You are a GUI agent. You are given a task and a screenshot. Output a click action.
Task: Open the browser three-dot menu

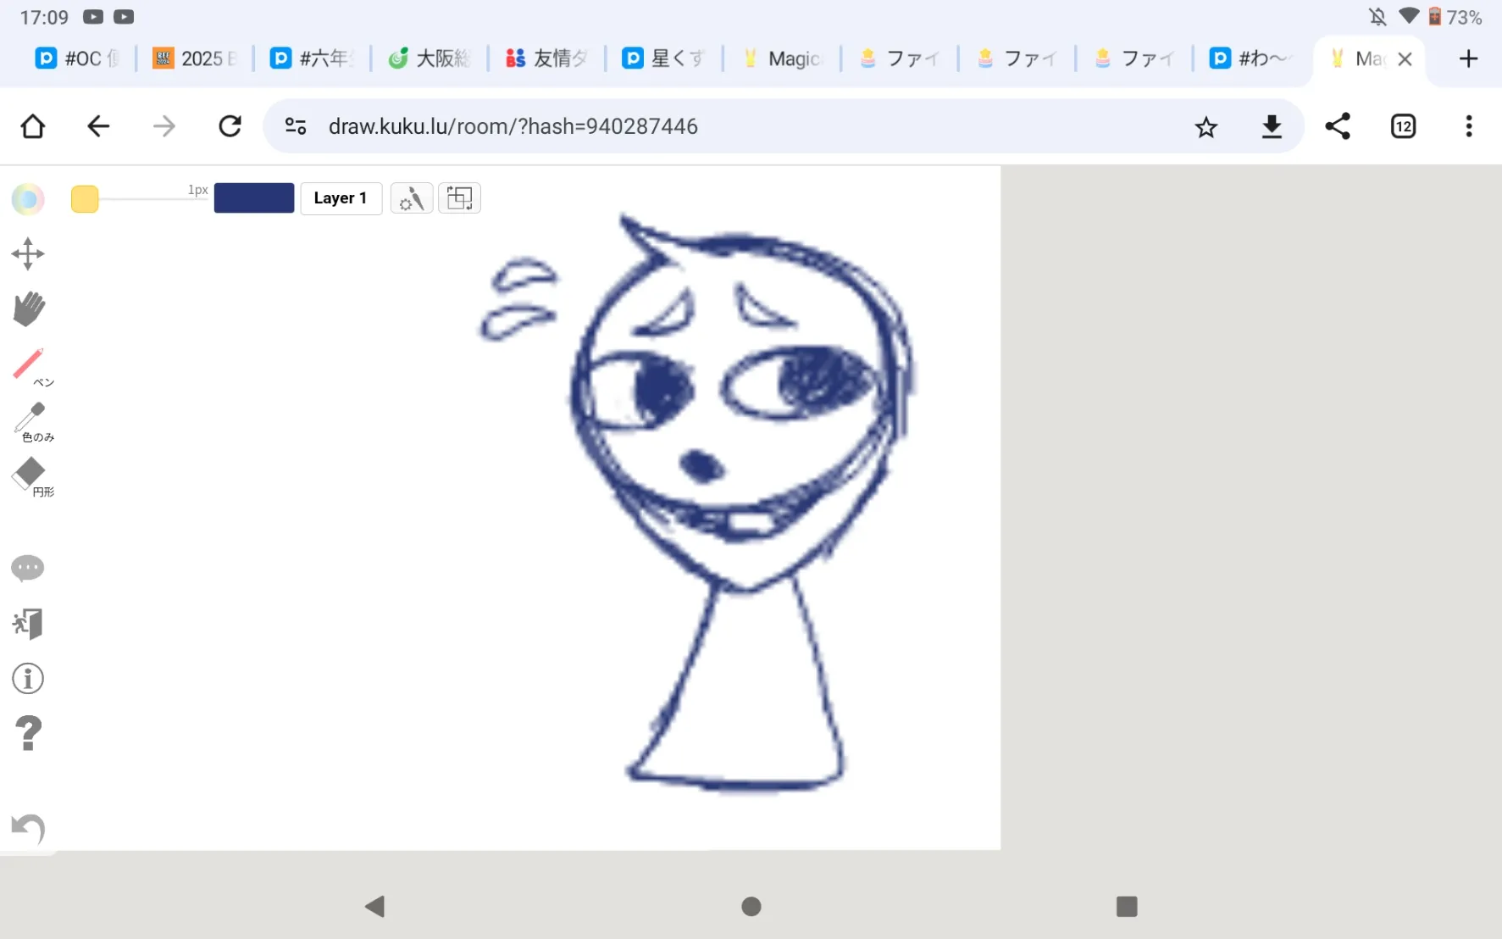click(1469, 126)
